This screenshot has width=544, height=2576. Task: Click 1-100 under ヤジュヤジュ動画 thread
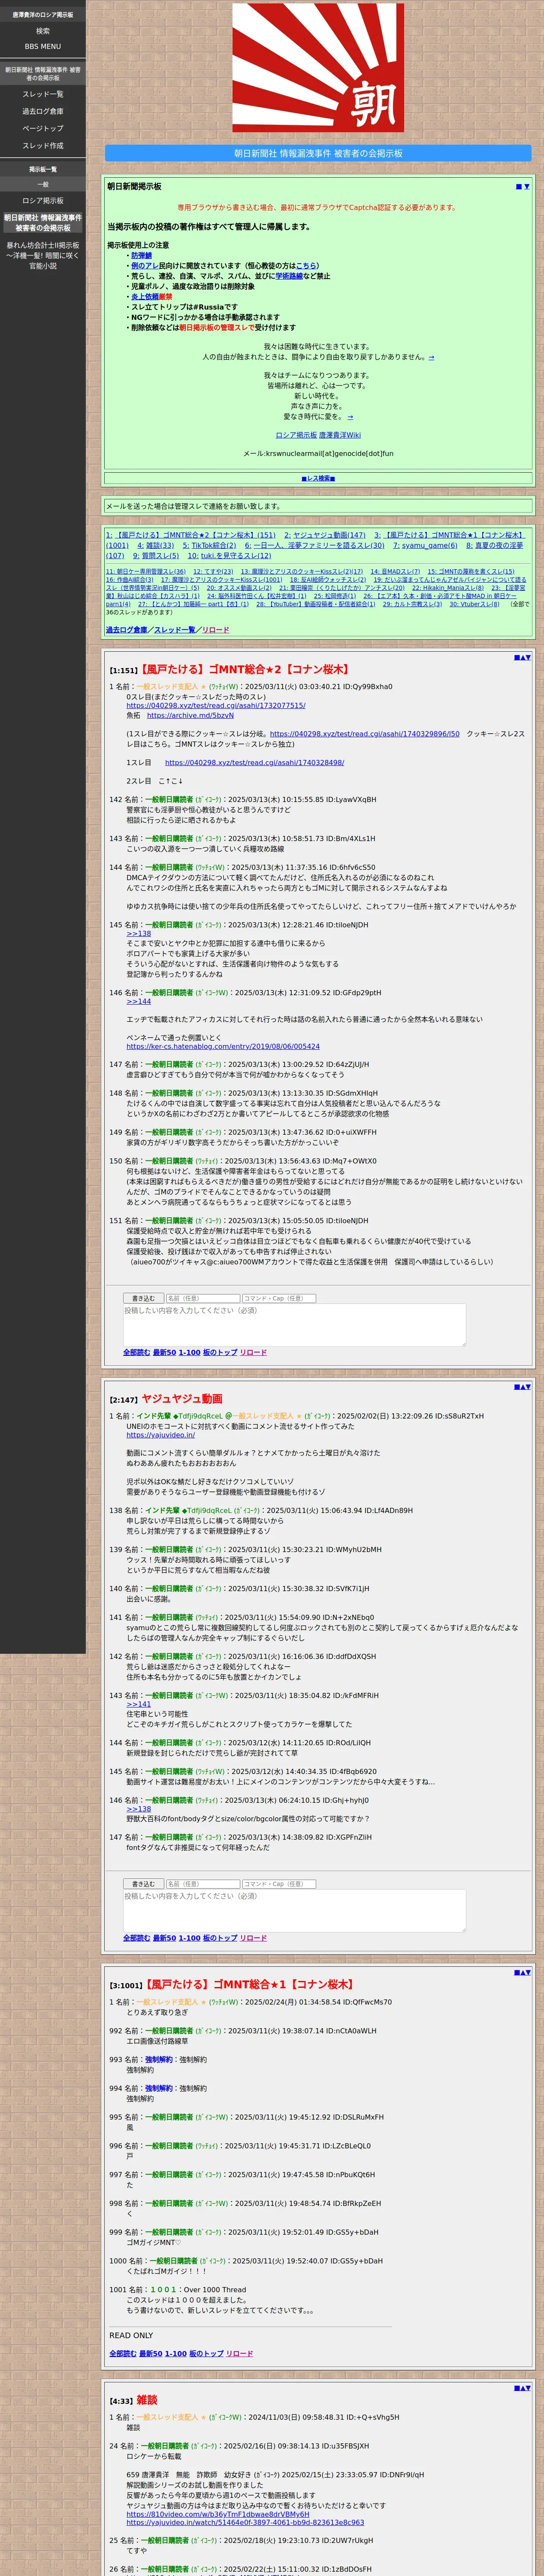(x=189, y=1938)
